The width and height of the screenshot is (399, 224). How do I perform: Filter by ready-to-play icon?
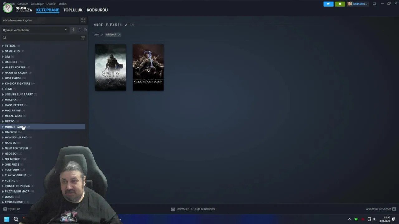85,30
